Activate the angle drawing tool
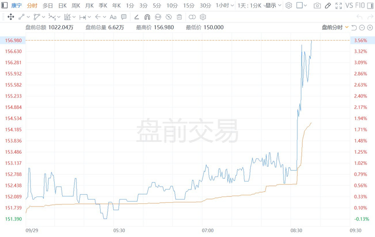Screen dimensions: 375x237 click(x=137, y=17)
